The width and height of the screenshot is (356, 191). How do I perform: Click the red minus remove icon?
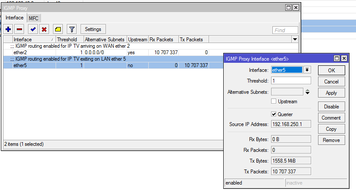pyautogui.click(x=19, y=29)
